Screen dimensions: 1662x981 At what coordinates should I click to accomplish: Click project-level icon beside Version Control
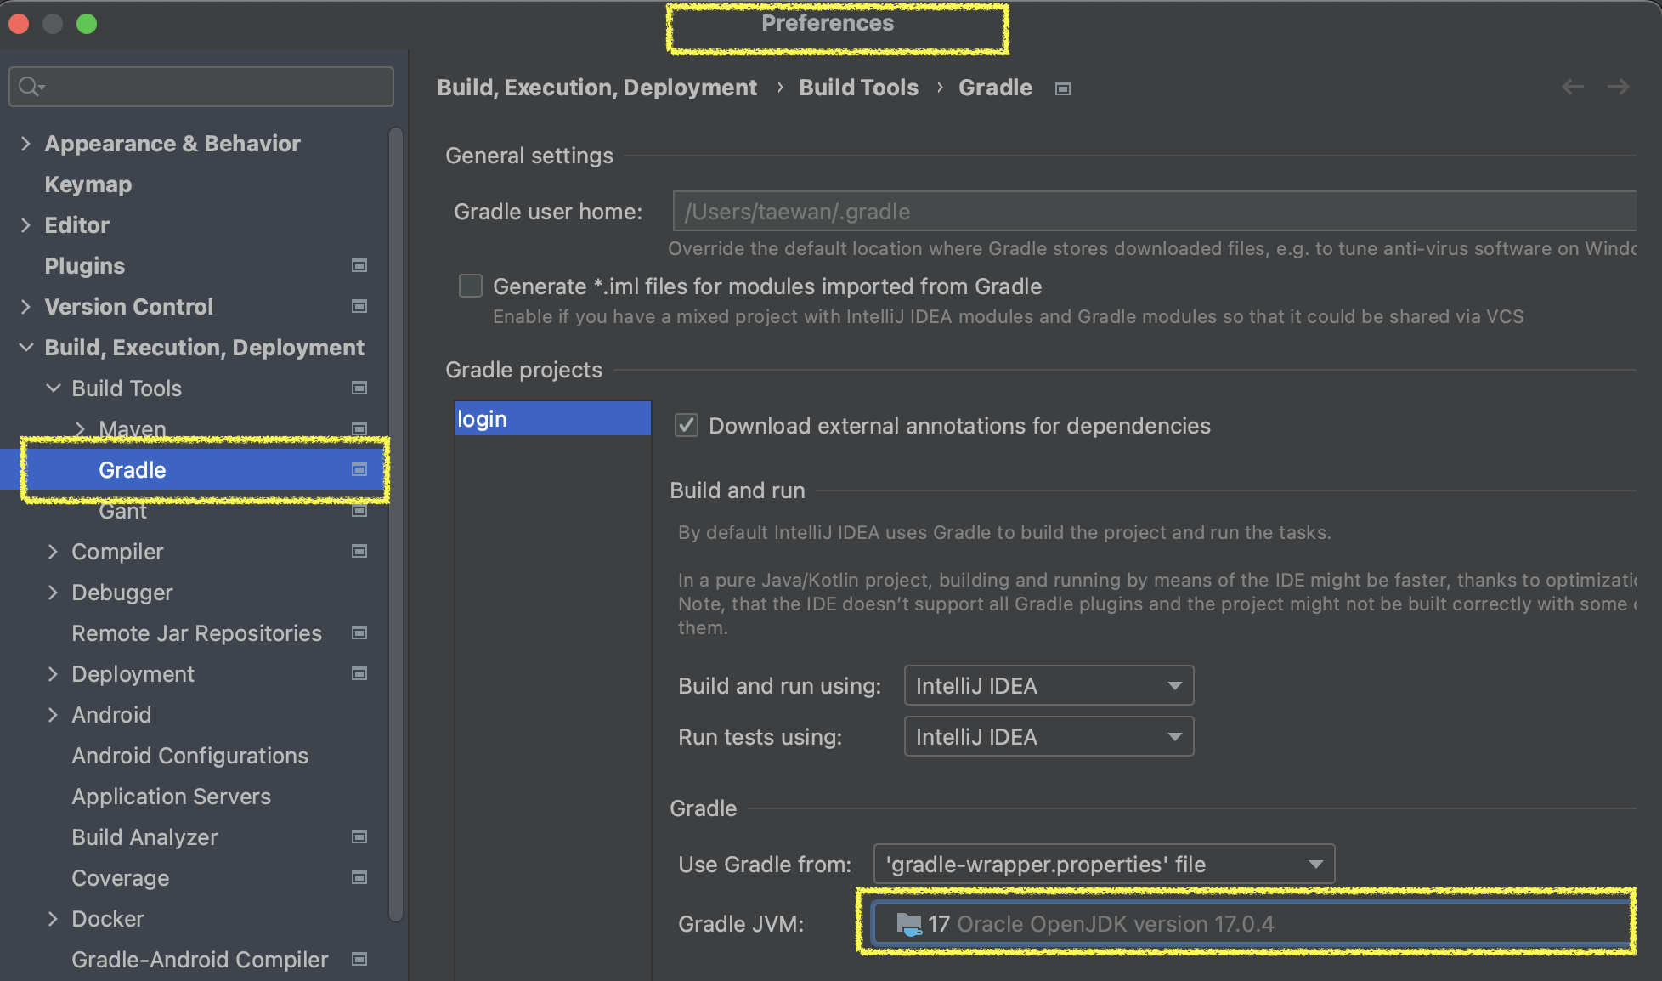[x=359, y=307]
